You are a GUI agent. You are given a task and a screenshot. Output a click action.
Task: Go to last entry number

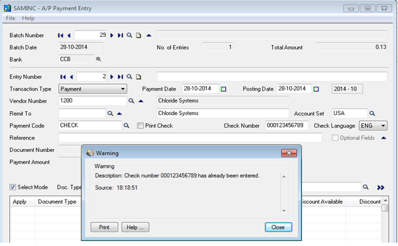121,77
